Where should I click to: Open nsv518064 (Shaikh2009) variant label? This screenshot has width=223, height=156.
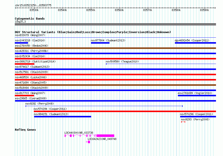coord(32,88)
